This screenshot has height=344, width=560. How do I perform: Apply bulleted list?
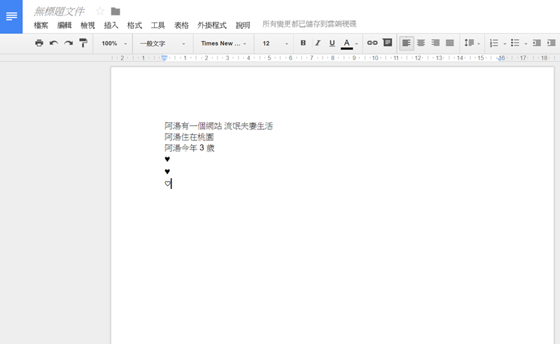pyautogui.click(x=515, y=43)
